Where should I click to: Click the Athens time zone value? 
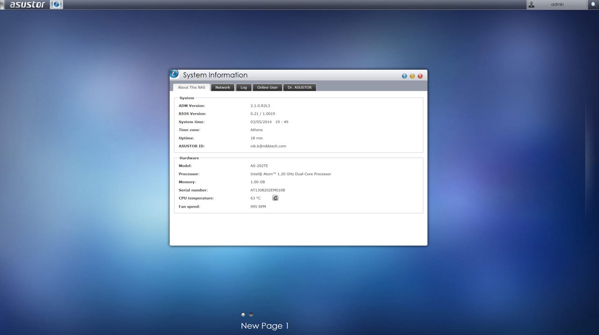click(256, 130)
